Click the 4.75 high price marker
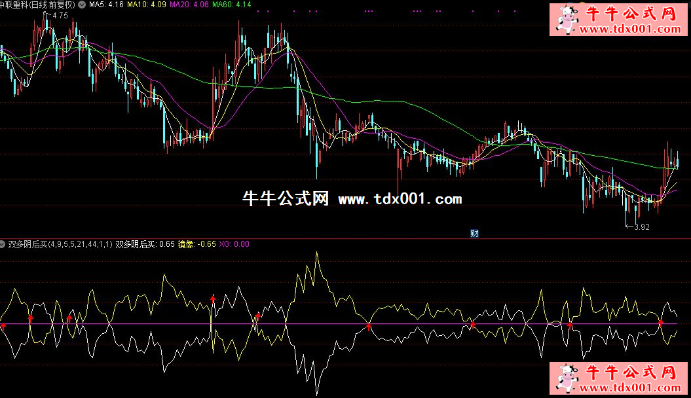Screen dimensions: 691x398 tap(59, 15)
